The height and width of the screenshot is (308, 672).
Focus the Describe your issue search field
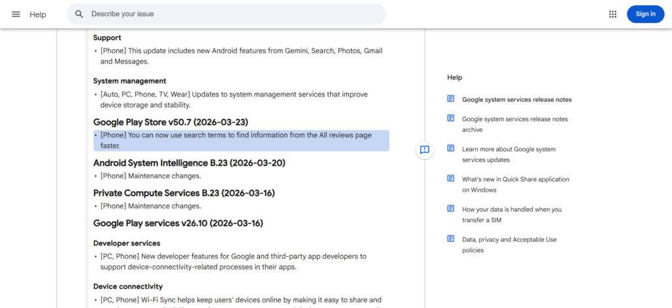226,14
